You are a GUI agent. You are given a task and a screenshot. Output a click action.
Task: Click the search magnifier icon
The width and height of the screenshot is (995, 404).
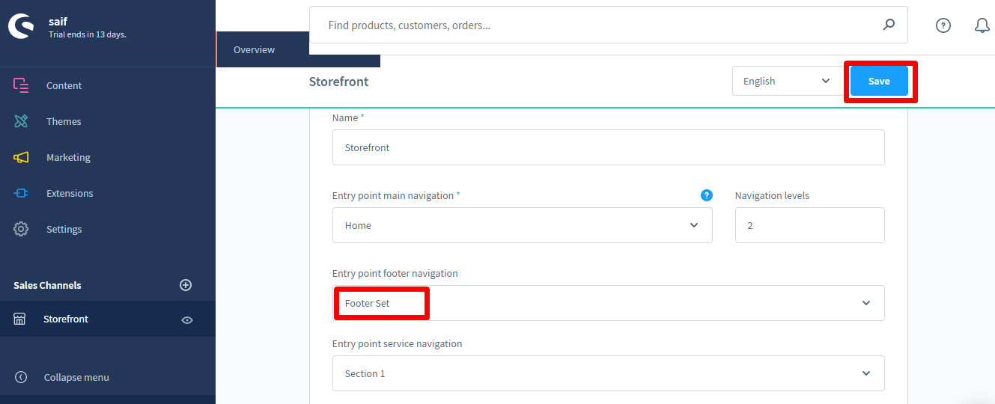pyautogui.click(x=889, y=25)
